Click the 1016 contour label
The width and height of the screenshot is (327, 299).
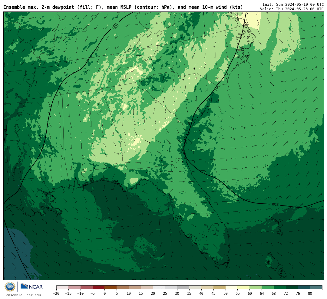pos(275,204)
